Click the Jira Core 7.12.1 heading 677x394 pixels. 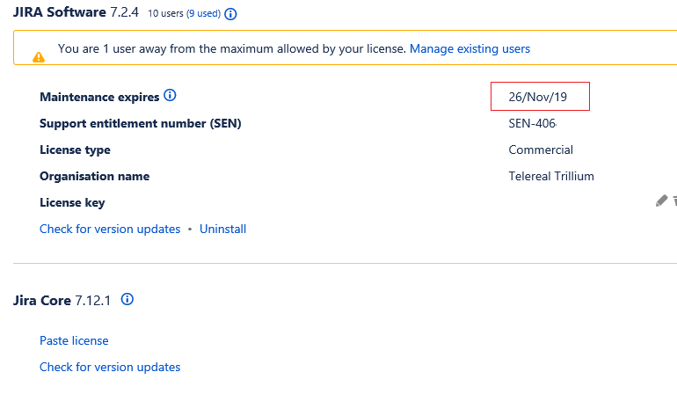point(62,300)
